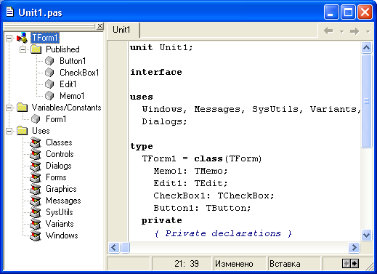Image resolution: width=377 pixels, height=274 pixels.
Task: Open the back history dropdown arrow
Action: pyautogui.click(x=341, y=31)
